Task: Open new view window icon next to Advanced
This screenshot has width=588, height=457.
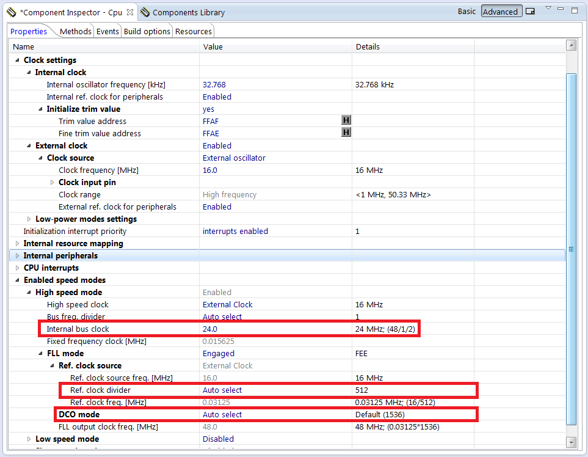Action: click(x=530, y=11)
